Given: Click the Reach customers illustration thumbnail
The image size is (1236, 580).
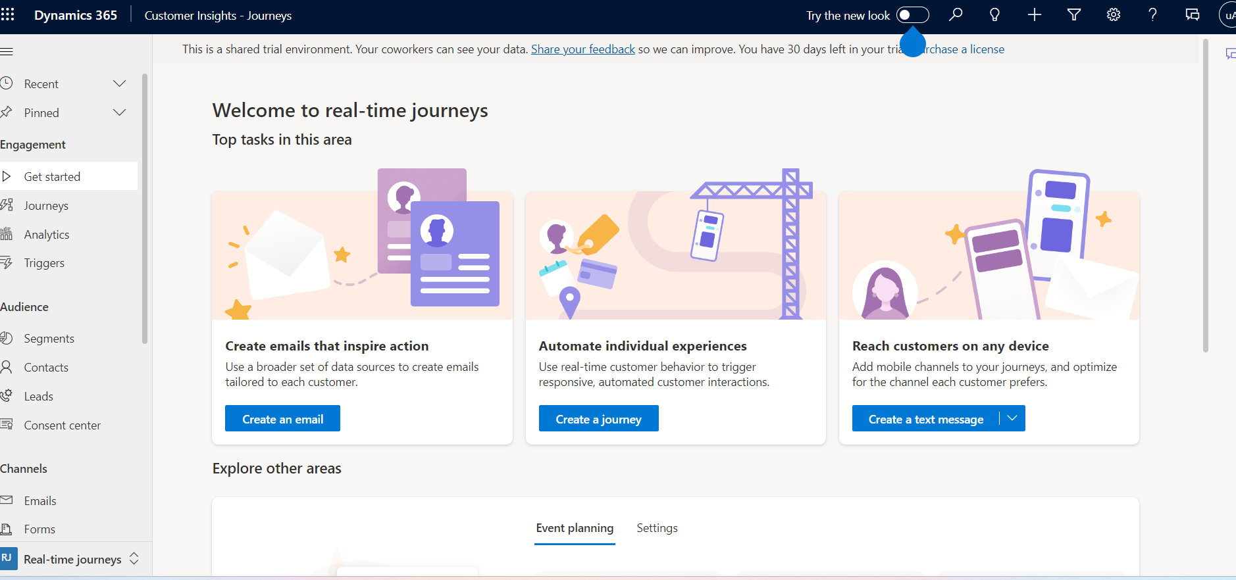Looking at the screenshot, I should pyautogui.click(x=989, y=244).
